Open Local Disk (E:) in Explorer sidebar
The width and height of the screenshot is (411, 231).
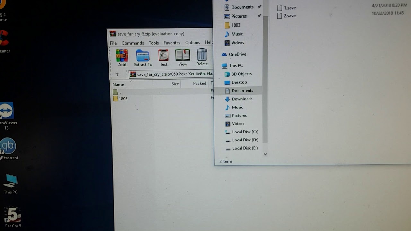pos(241,148)
